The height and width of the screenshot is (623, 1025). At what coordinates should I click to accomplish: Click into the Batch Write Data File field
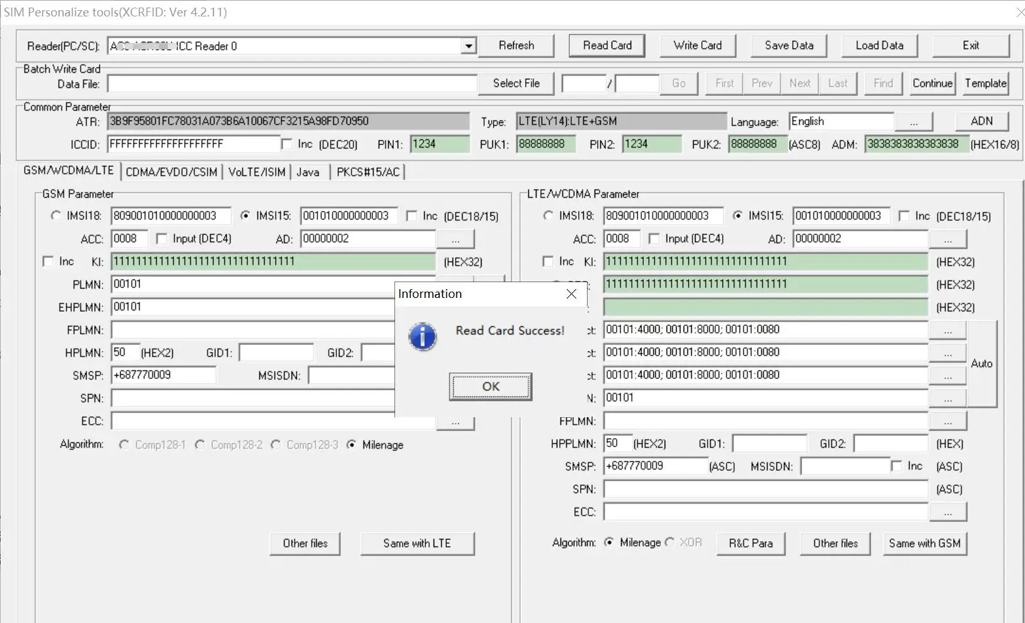pos(292,84)
